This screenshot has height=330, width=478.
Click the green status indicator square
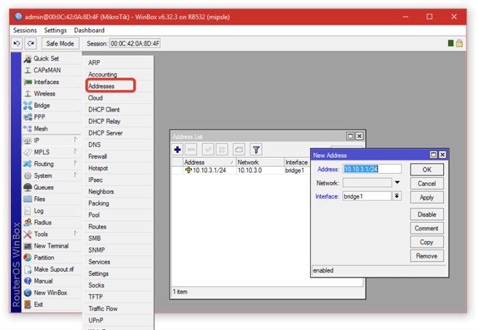(451, 43)
